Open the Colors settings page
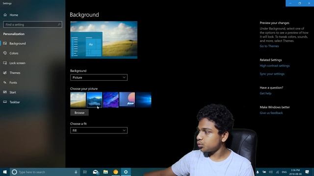The height and width of the screenshot is (176, 314). (x=14, y=53)
